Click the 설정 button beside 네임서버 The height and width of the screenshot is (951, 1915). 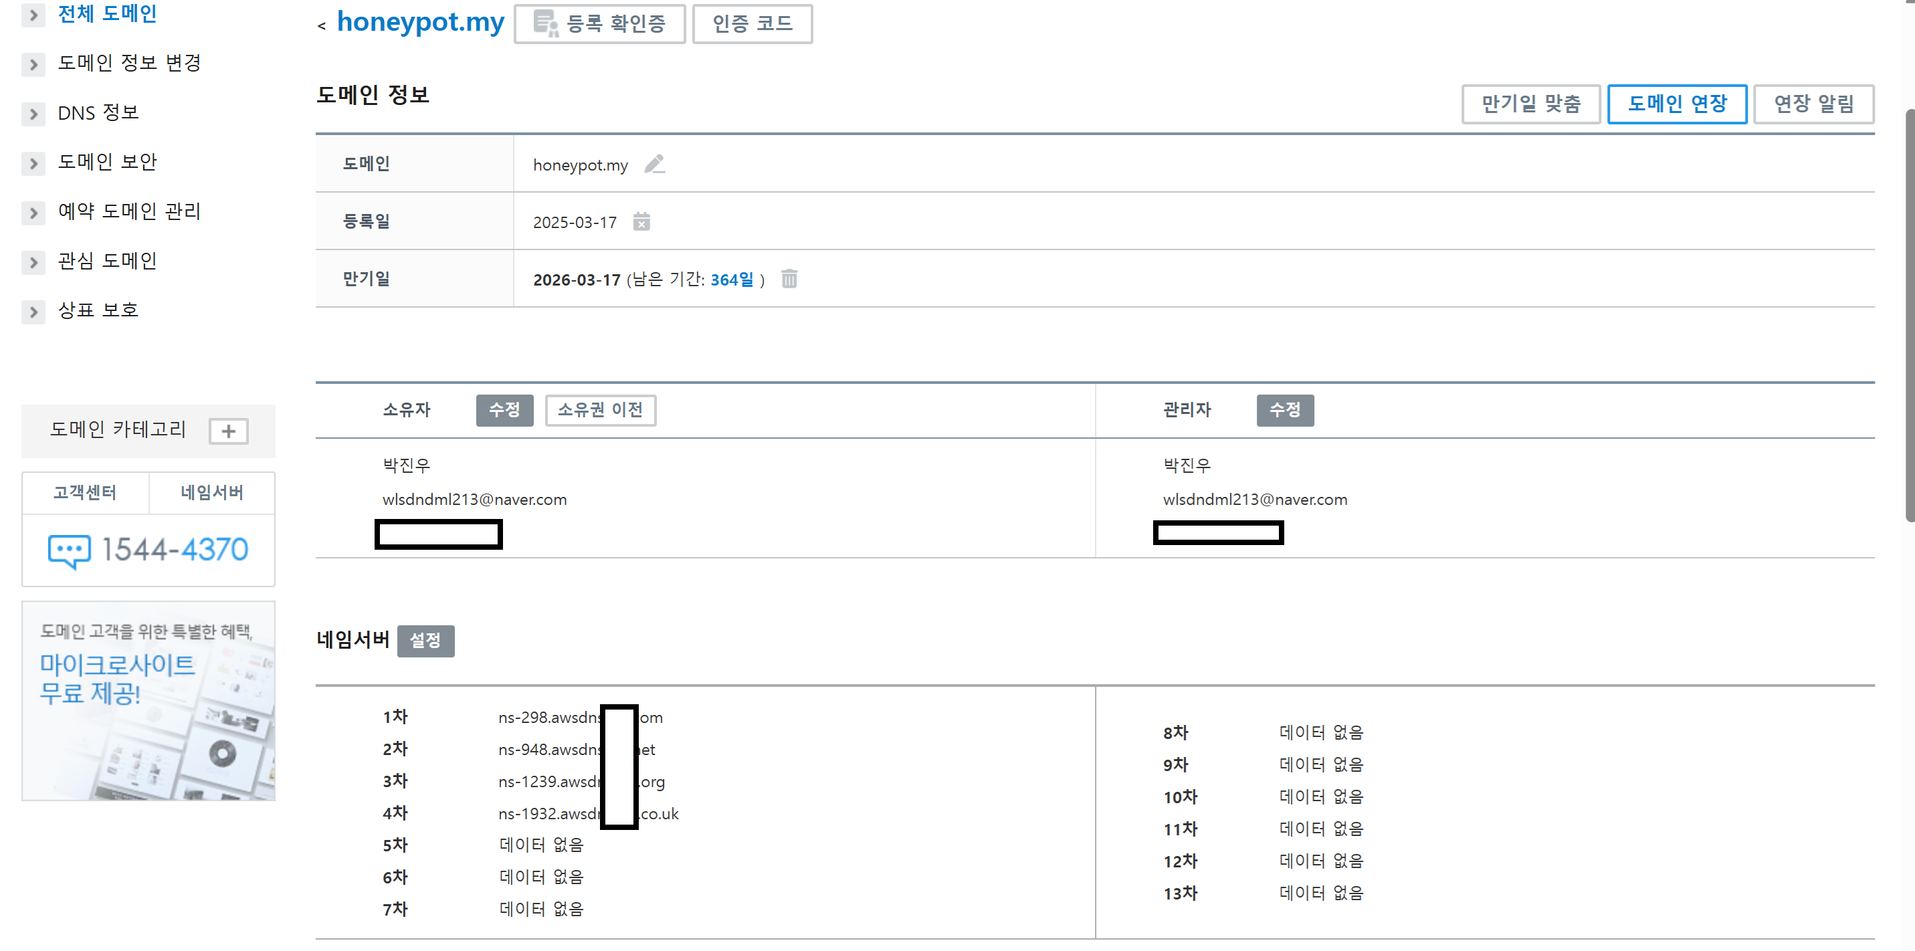[x=425, y=640]
